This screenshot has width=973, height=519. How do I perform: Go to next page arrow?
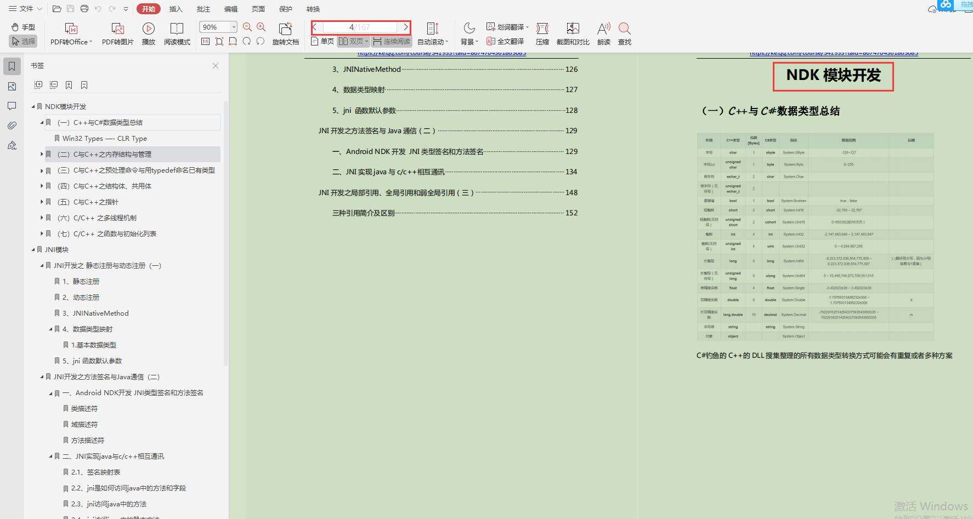(x=406, y=27)
